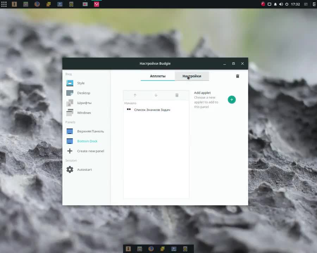Launch the video player icon in top panel

point(60,4)
